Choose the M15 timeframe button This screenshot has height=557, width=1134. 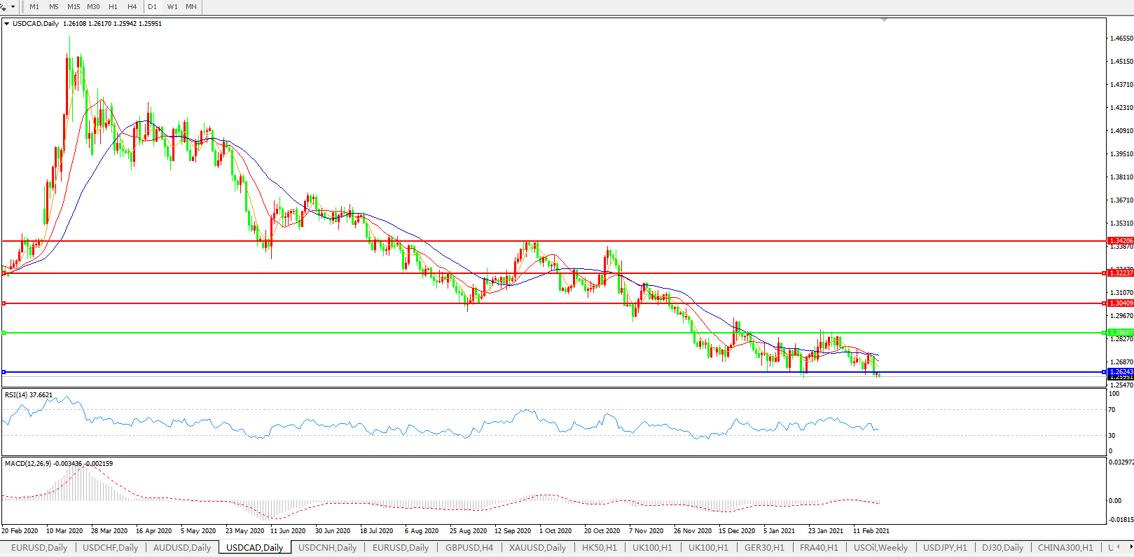tap(74, 7)
